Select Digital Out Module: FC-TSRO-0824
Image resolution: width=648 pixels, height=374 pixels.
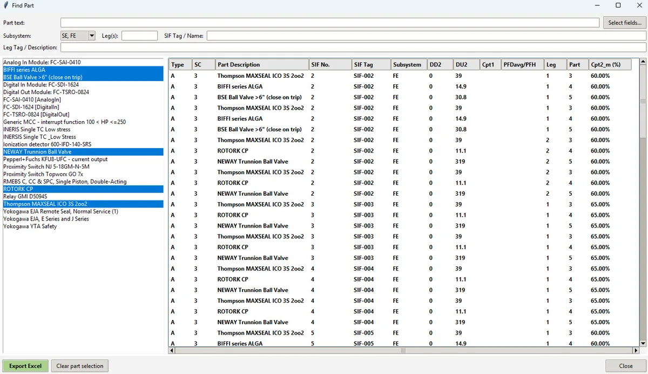(83, 92)
